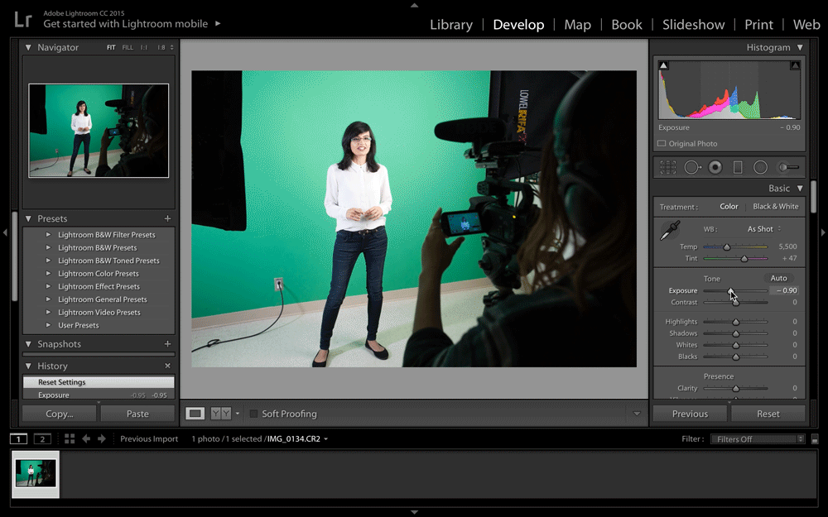
Task: Choose Color treatment
Action: pyautogui.click(x=729, y=207)
